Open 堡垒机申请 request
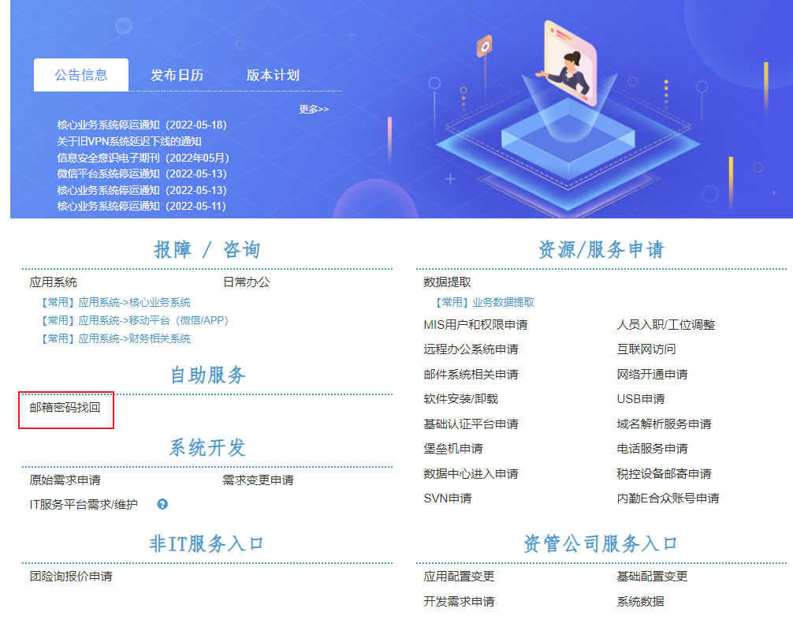 point(453,449)
